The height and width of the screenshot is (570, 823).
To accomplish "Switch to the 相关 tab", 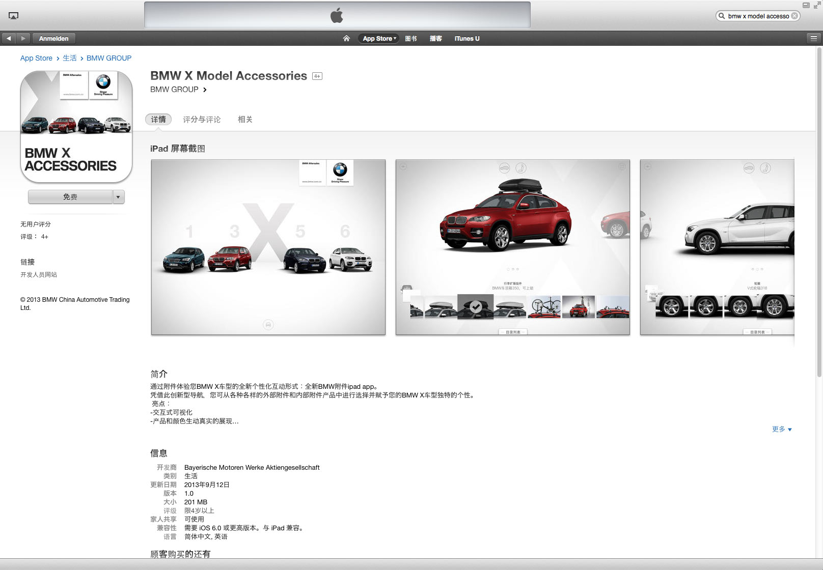I will (x=245, y=120).
